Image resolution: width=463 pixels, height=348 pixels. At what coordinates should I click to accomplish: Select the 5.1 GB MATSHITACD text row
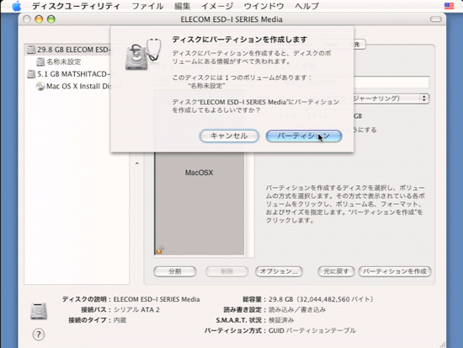click(x=74, y=74)
